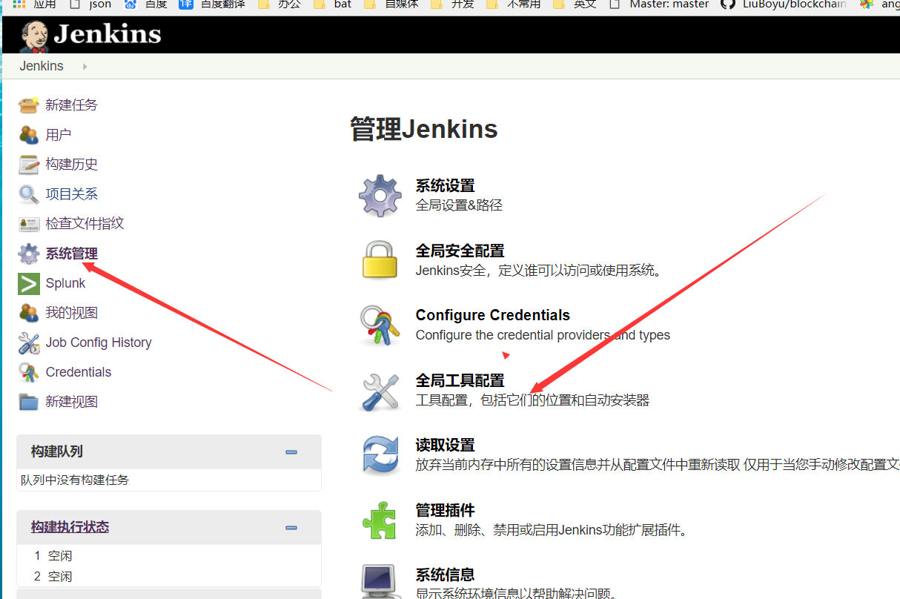
Task: Open the 应用 apps shortcut in bookmarks bar
Action: pos(35,4)
